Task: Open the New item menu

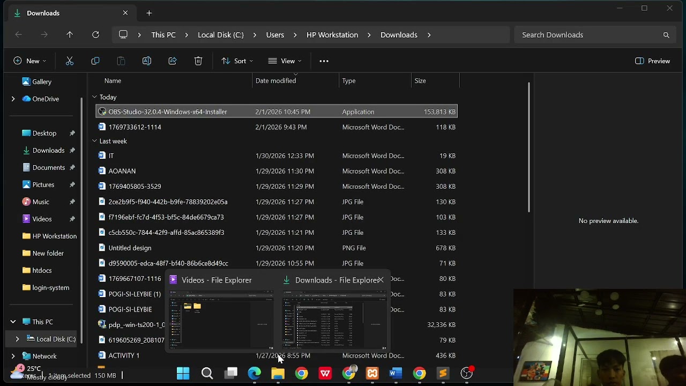Action: [29, 61]
